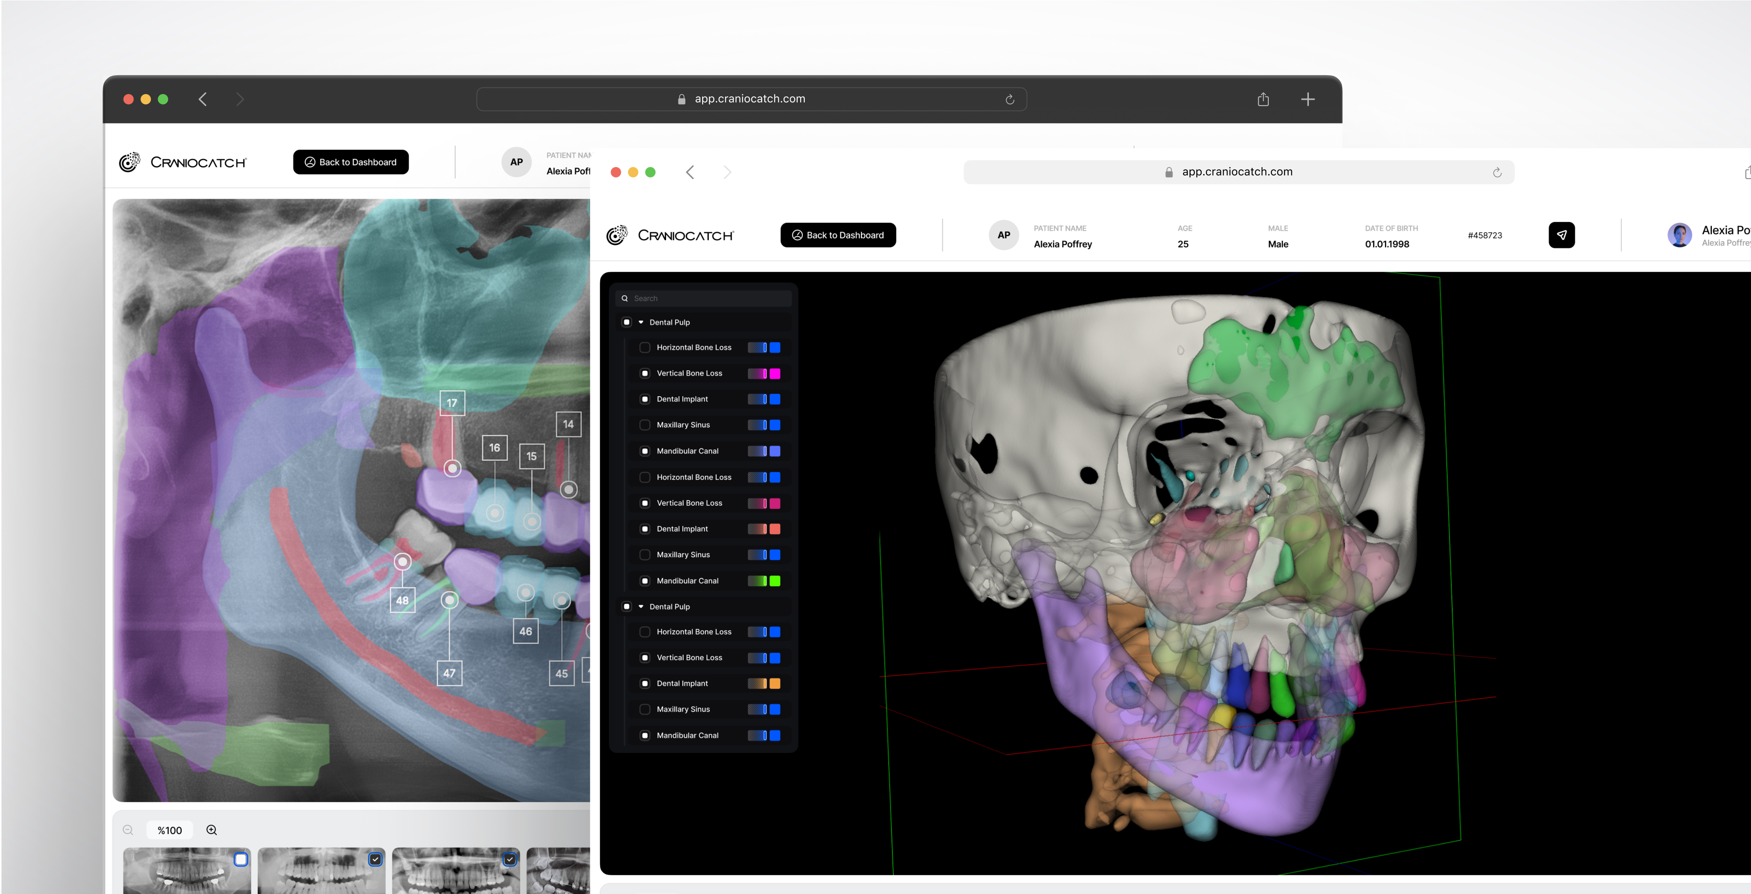Click the magenta Vertical Bone Loss color swatch
This screenshot has height=894, width=1751.
pyautogui.click(x=774, y=374)
